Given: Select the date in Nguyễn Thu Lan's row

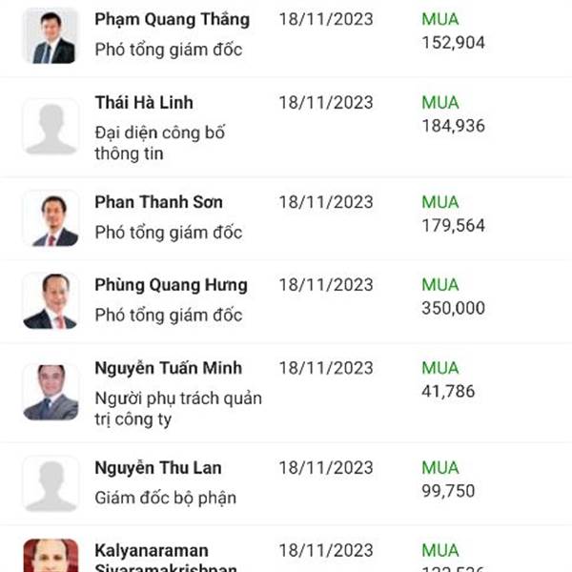Looking at the screenshot, I should 325,467.
